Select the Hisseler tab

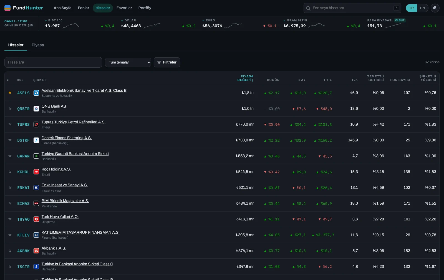16,45
